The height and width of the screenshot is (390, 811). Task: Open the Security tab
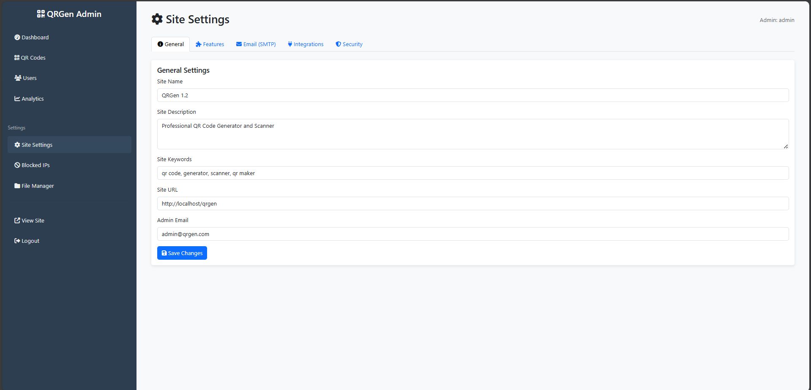349,44
